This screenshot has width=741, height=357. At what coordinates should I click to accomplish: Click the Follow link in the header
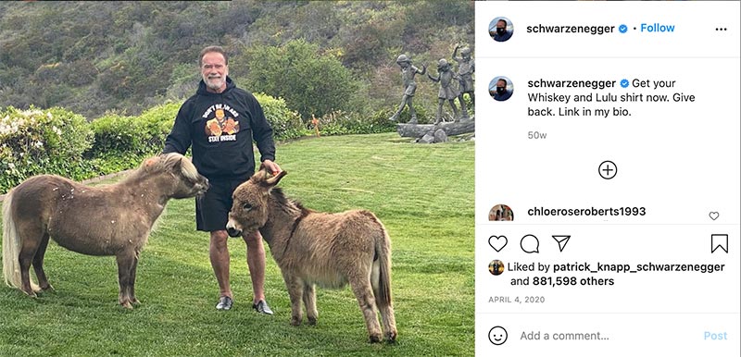[658, 29]
